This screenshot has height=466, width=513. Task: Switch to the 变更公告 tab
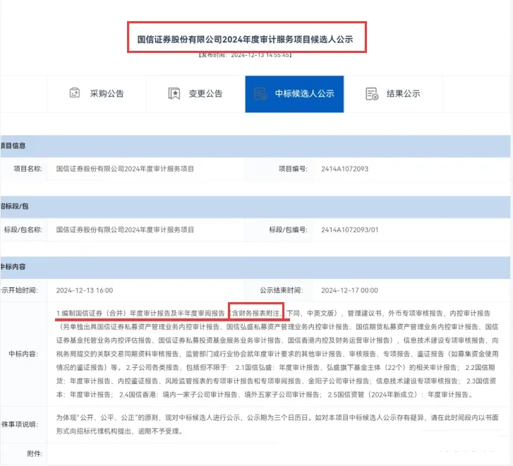(x=195, y=94)
